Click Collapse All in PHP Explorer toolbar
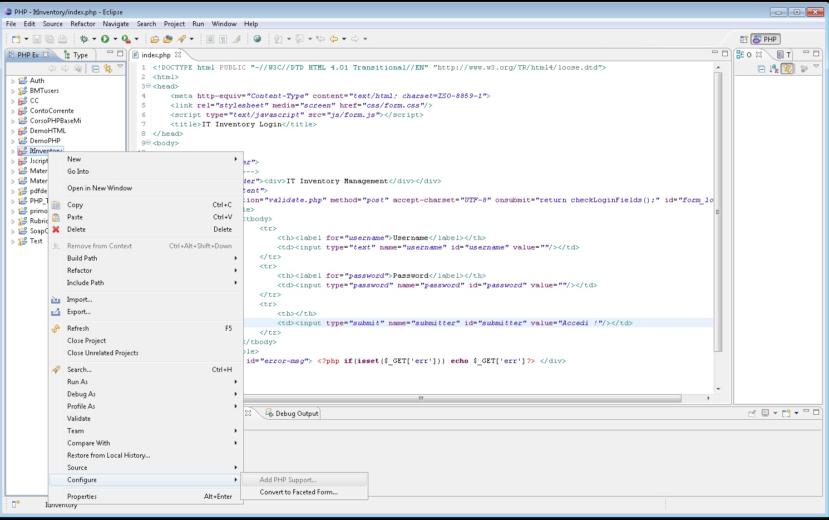This screenshot has width=829, height=520. click(x=95, y=68)
